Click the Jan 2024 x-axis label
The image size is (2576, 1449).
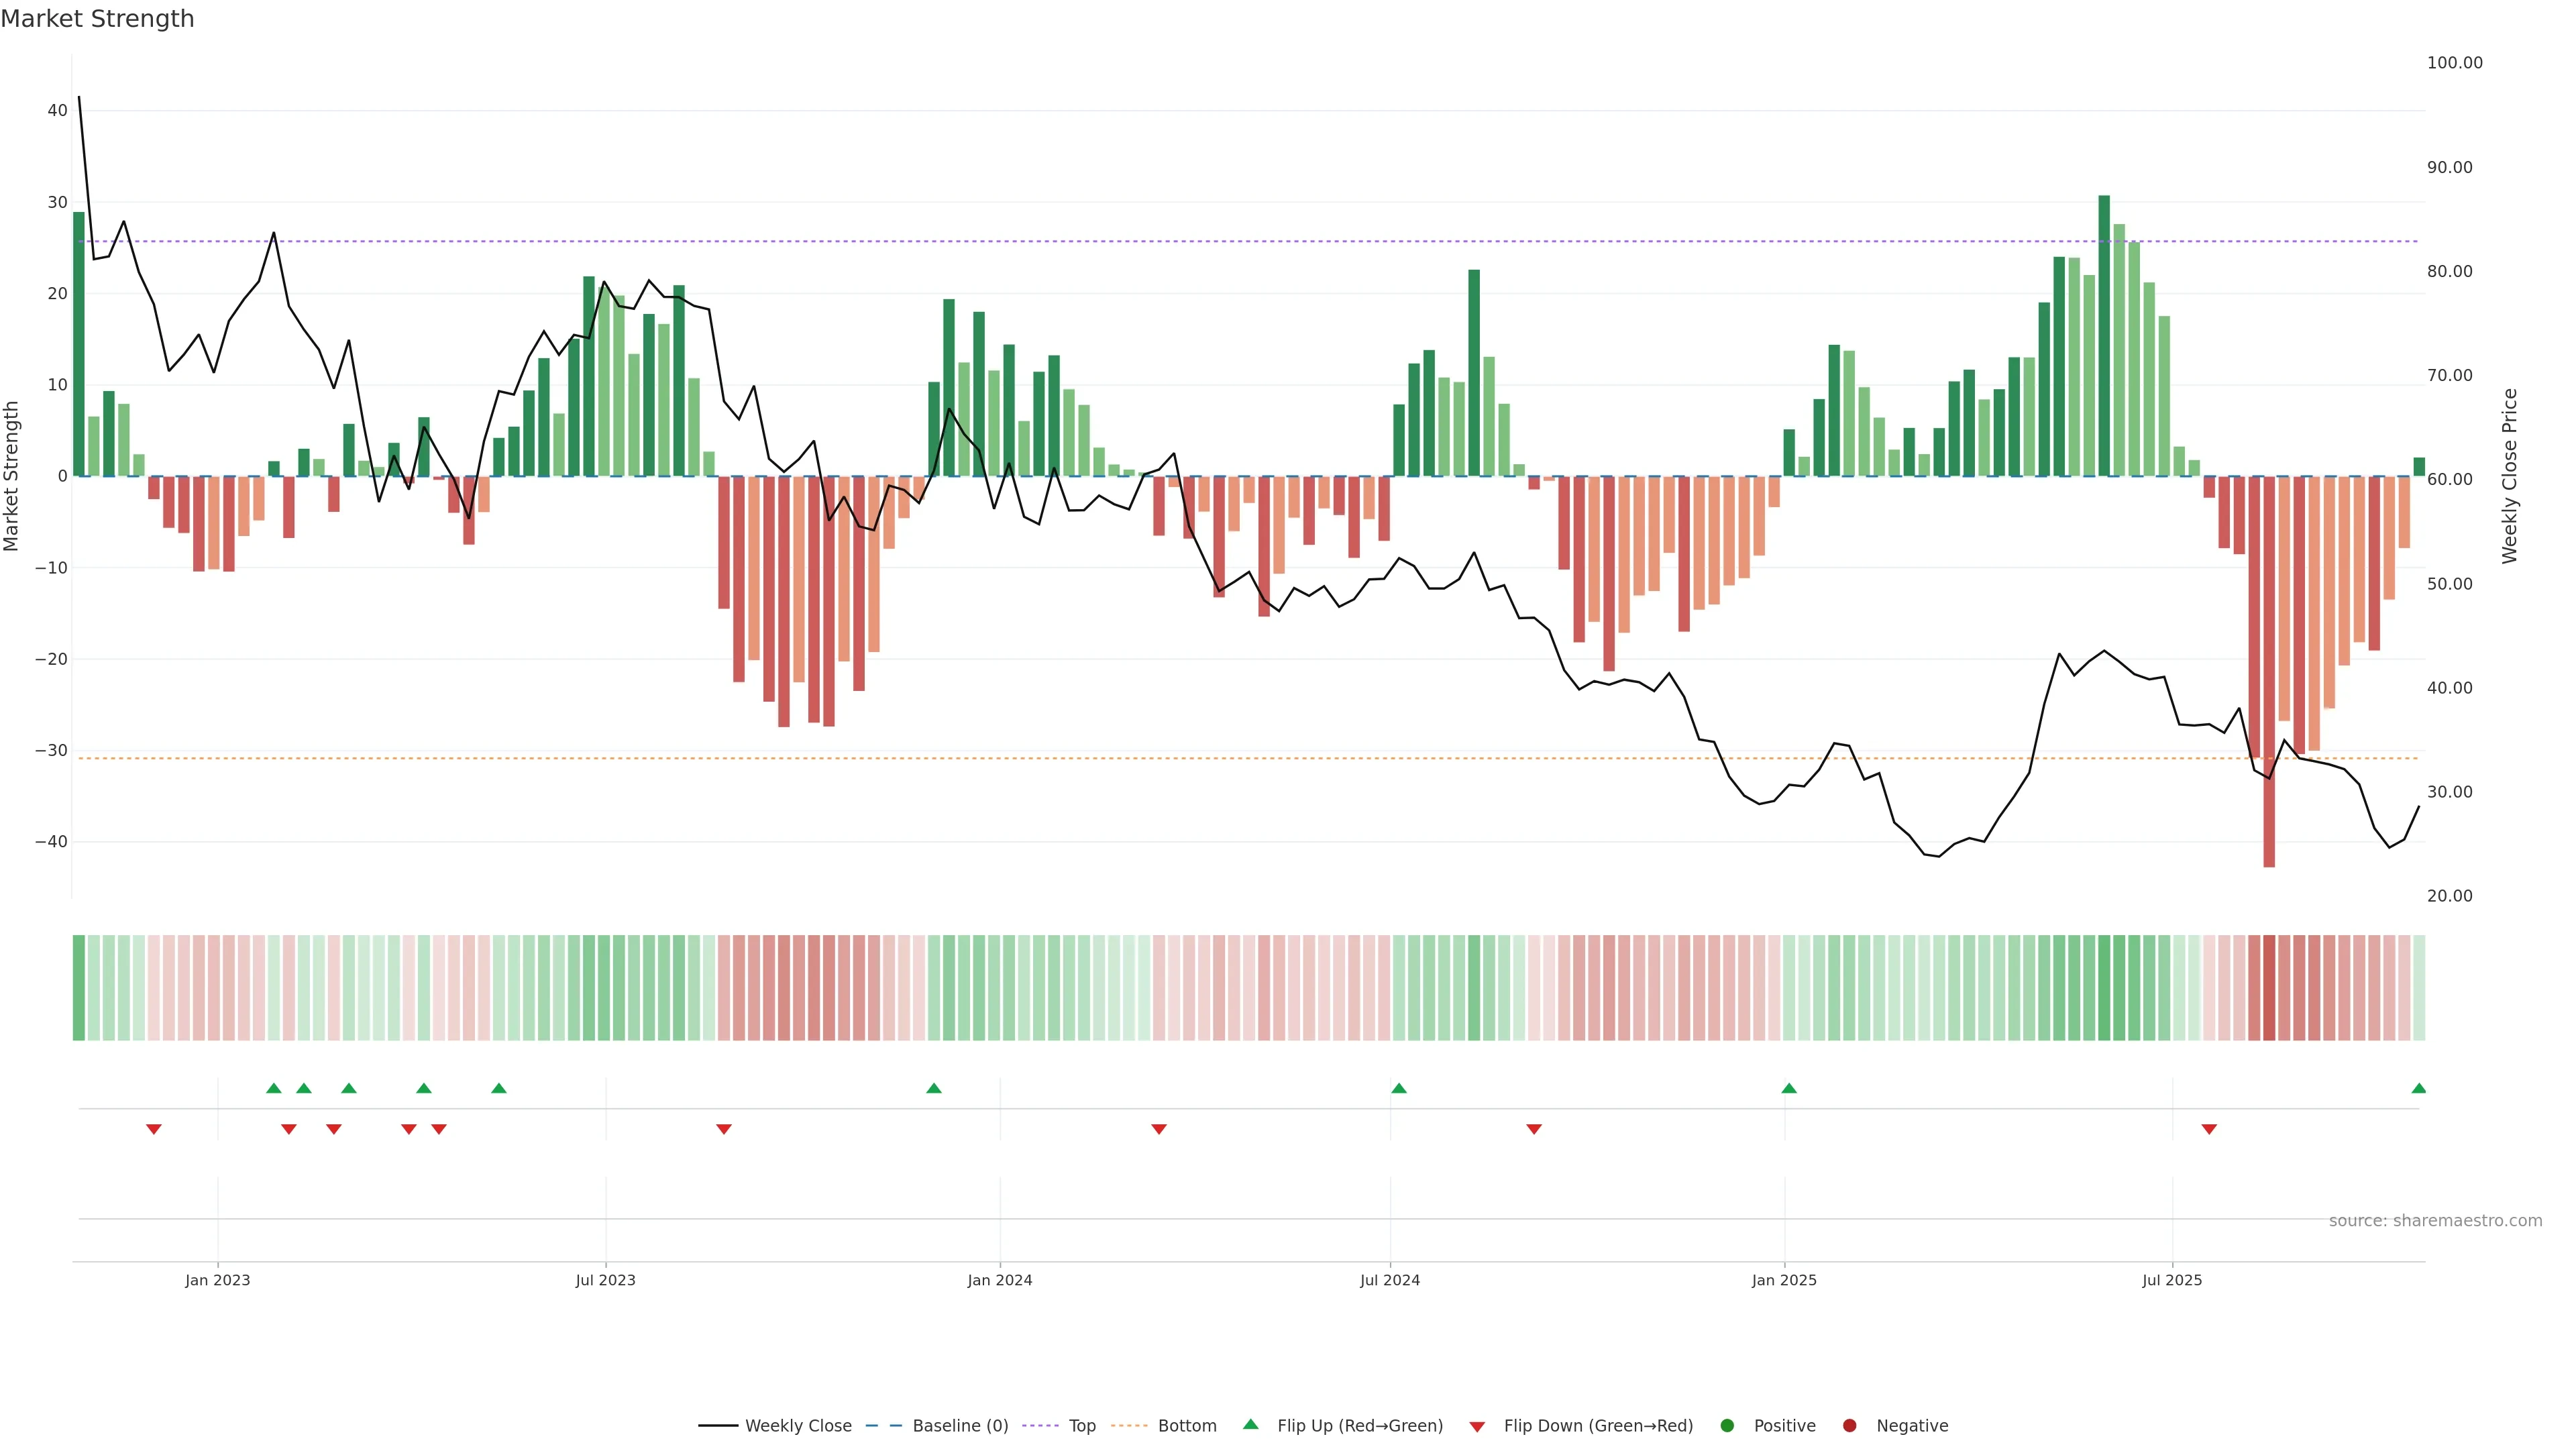(x=999, y=1280)
